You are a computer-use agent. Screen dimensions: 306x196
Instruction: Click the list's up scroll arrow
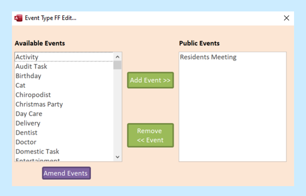117,57
